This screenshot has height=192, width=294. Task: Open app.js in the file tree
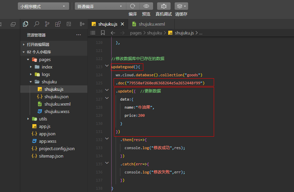coord(54,126)
